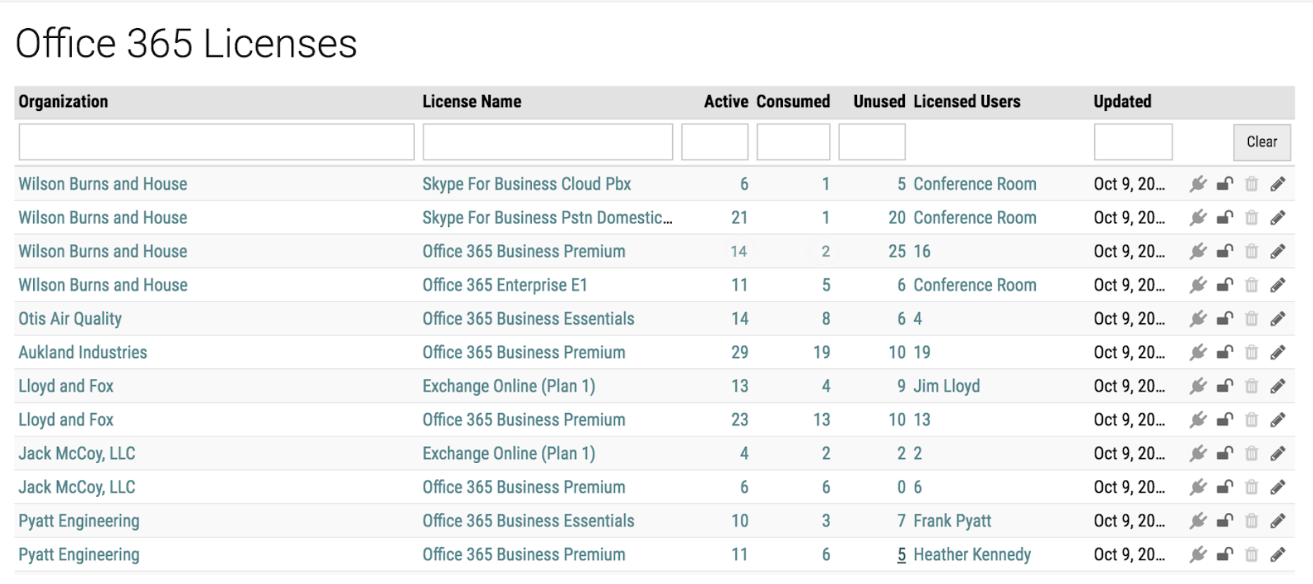Click pencil icon in Frank Pyatt row
The image size is (1313, 584).
[1278, 521]
